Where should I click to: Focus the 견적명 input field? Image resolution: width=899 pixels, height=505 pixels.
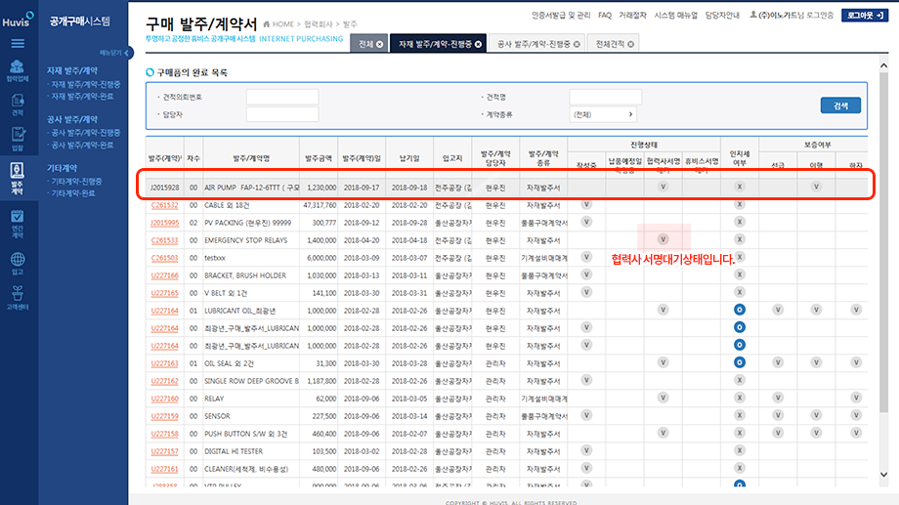tap(606, 97)
